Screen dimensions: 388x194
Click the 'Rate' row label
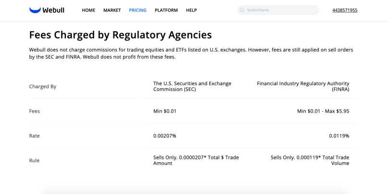35,136
